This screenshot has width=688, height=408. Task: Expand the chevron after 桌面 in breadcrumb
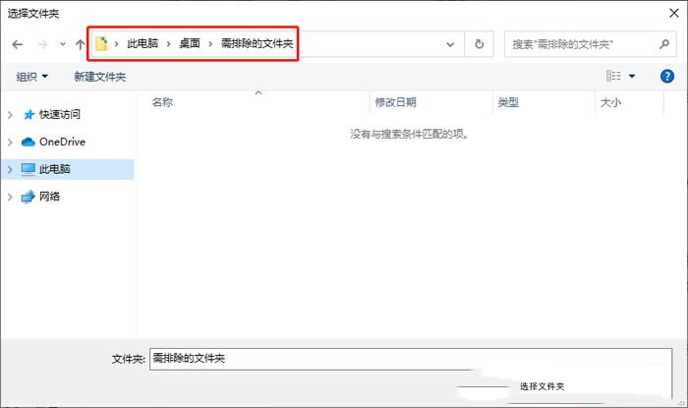click(210, 44)
